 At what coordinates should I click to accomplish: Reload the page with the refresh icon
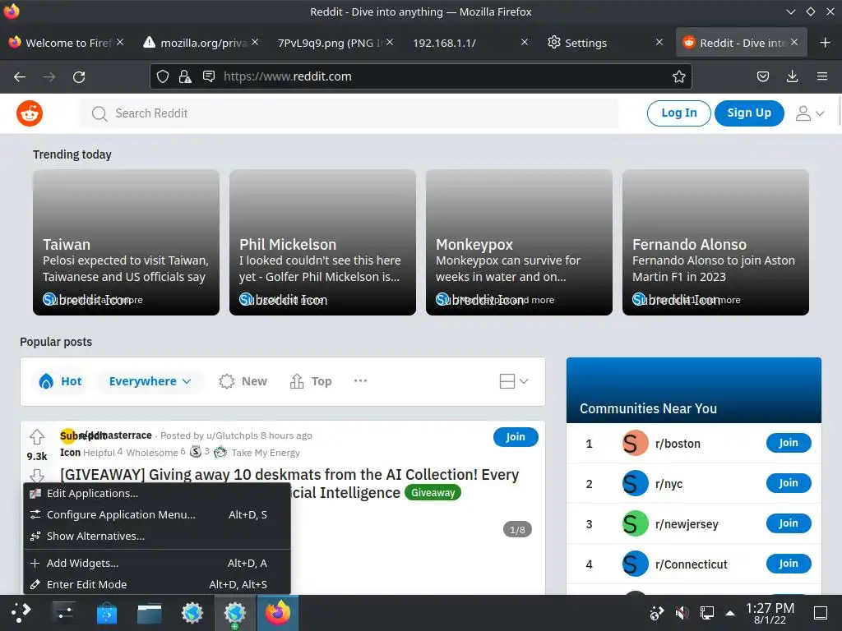pyautogui.click(x=79, y=76)
